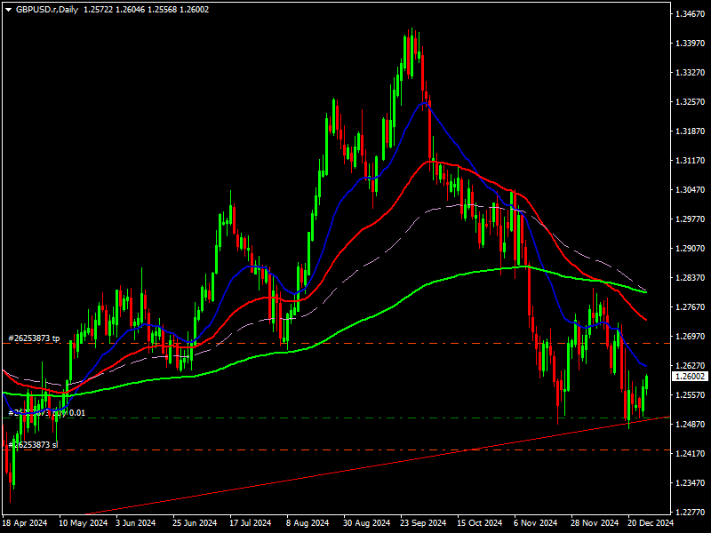Click the 6 Nov 2024 date label
The image size is (711, 533).
point(536,523)
